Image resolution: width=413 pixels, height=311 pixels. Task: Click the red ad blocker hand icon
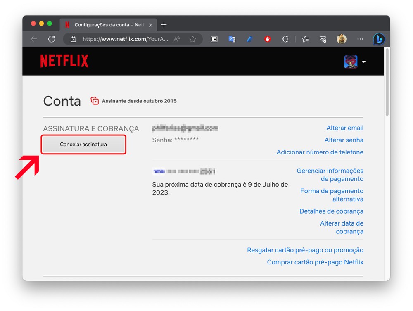[x=268, y=39]
